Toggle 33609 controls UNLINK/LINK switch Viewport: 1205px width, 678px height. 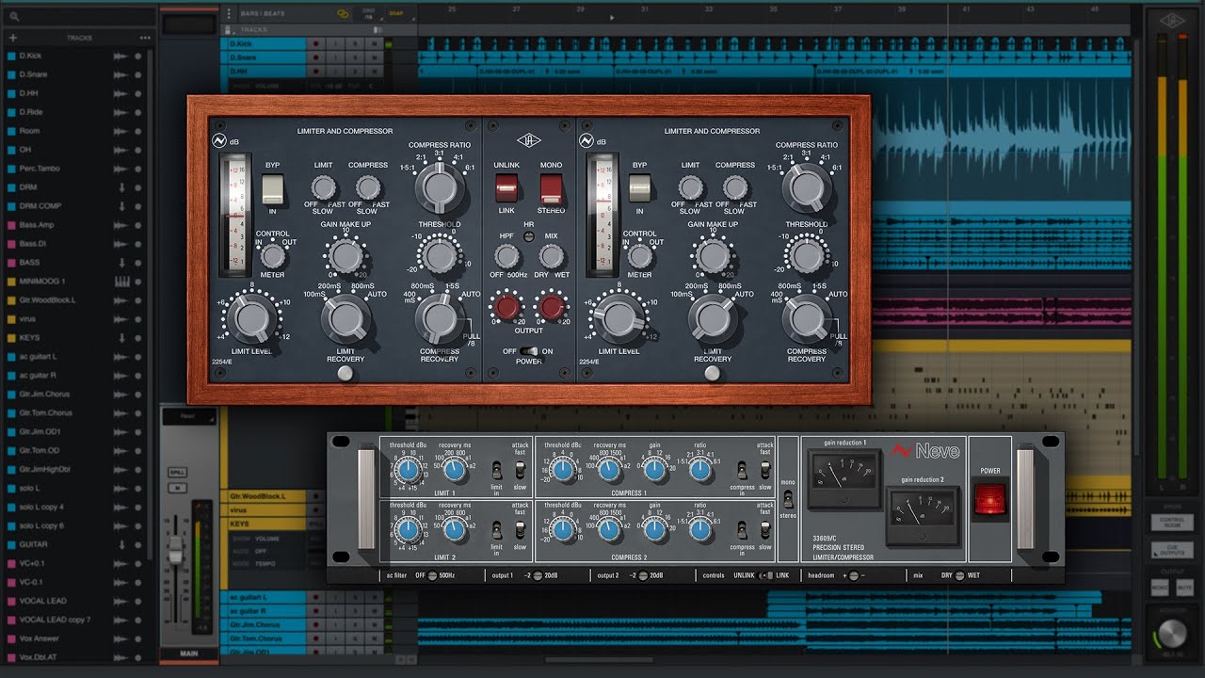(765, 574)
